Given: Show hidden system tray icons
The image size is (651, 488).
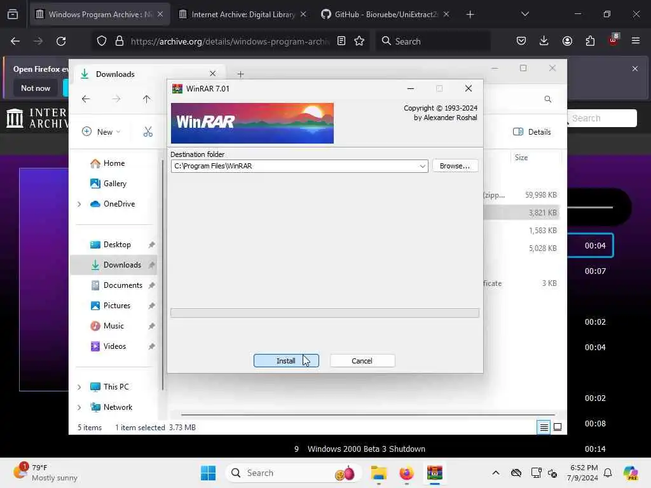Looking at the screenshot, I should click(495, 473).
